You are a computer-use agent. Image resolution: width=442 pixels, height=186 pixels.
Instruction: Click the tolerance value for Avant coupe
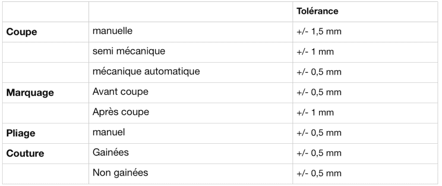[320, 92]
